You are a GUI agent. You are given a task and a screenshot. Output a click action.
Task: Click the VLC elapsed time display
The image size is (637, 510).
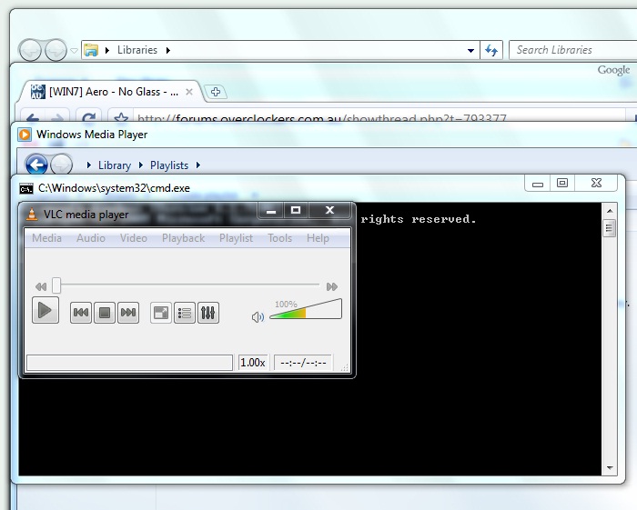pyautogui.click(x=303, y=363)
